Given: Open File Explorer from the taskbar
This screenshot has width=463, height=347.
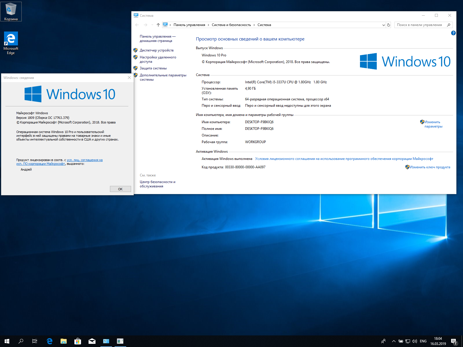Looking at the screenshot, I should (x=63, y=341).
